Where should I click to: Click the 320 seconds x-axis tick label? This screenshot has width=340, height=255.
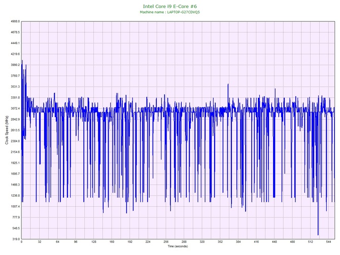(202, 242)
